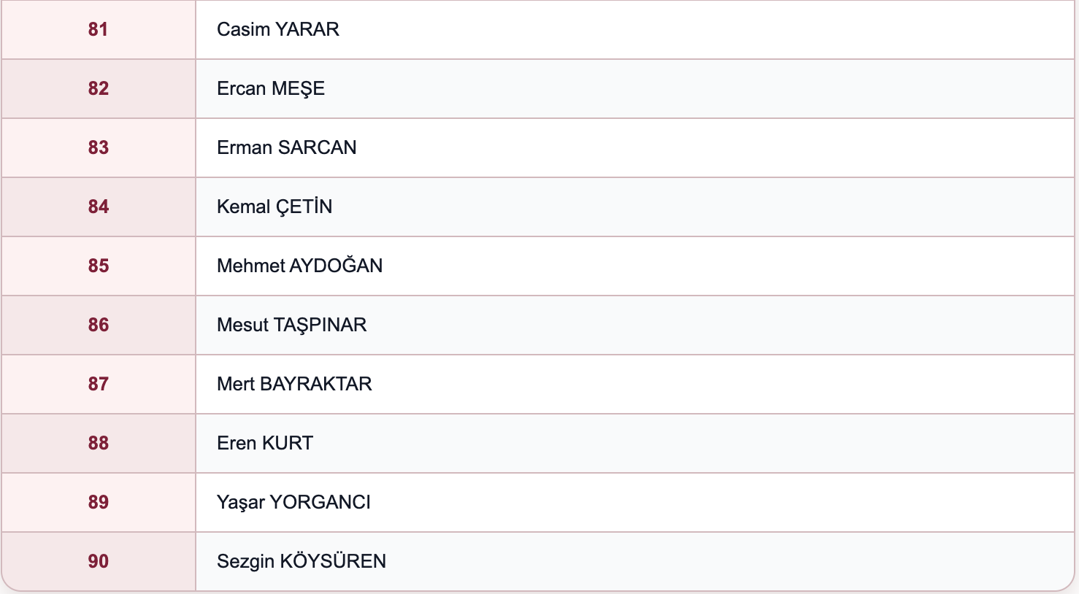
Task: Select the name Erman SARCAN
Action: pyautogui.click(x=287, y=147)
